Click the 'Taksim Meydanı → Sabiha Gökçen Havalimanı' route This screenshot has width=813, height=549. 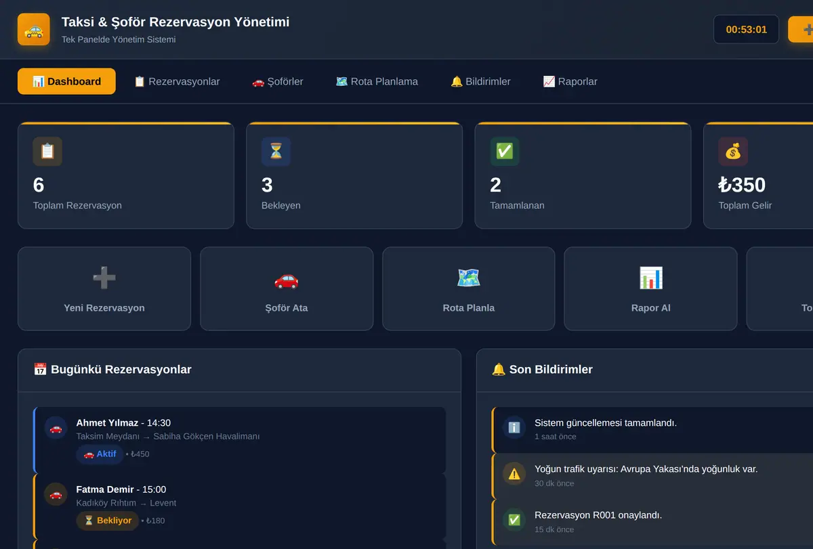pyautogui.click(x=168, y=437)
